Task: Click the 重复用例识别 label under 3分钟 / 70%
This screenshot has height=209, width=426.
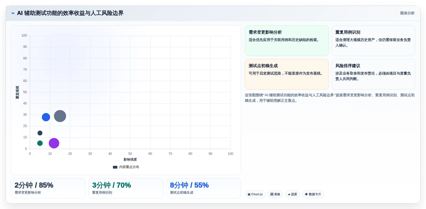Action: (x=102, y=193)
